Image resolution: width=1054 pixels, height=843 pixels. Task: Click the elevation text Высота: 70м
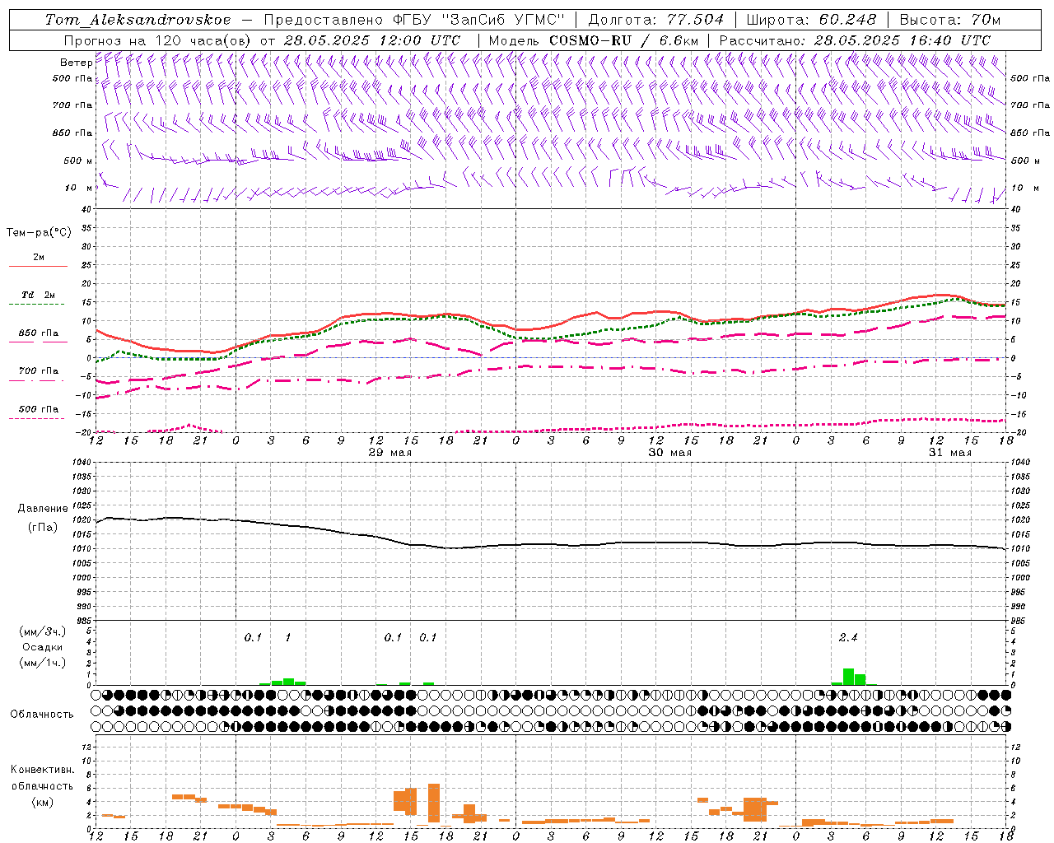[950, 20]
